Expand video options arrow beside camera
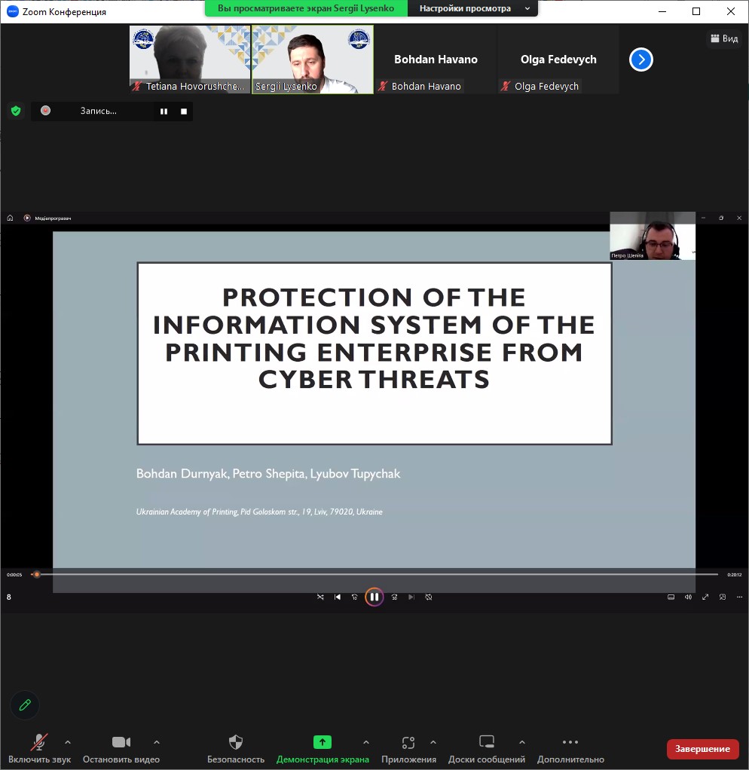Screen dimensions: 749x770 click(x=157, y=742)
